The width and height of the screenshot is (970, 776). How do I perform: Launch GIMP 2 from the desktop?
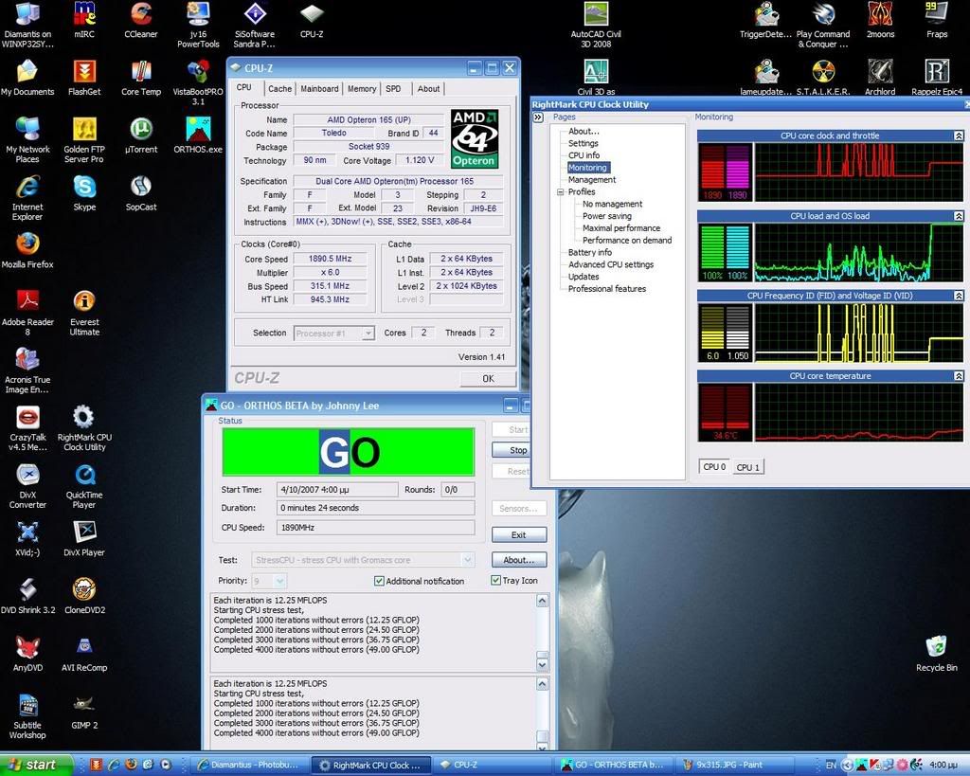point(84,711)
